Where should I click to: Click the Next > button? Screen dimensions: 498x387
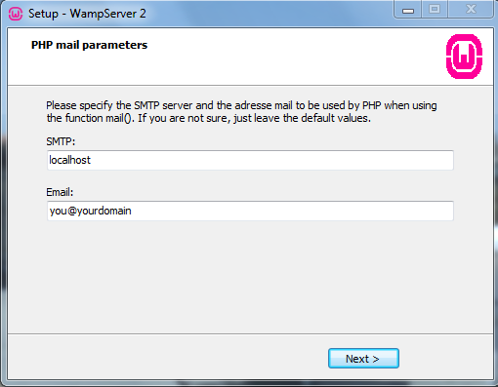(363, 359)
